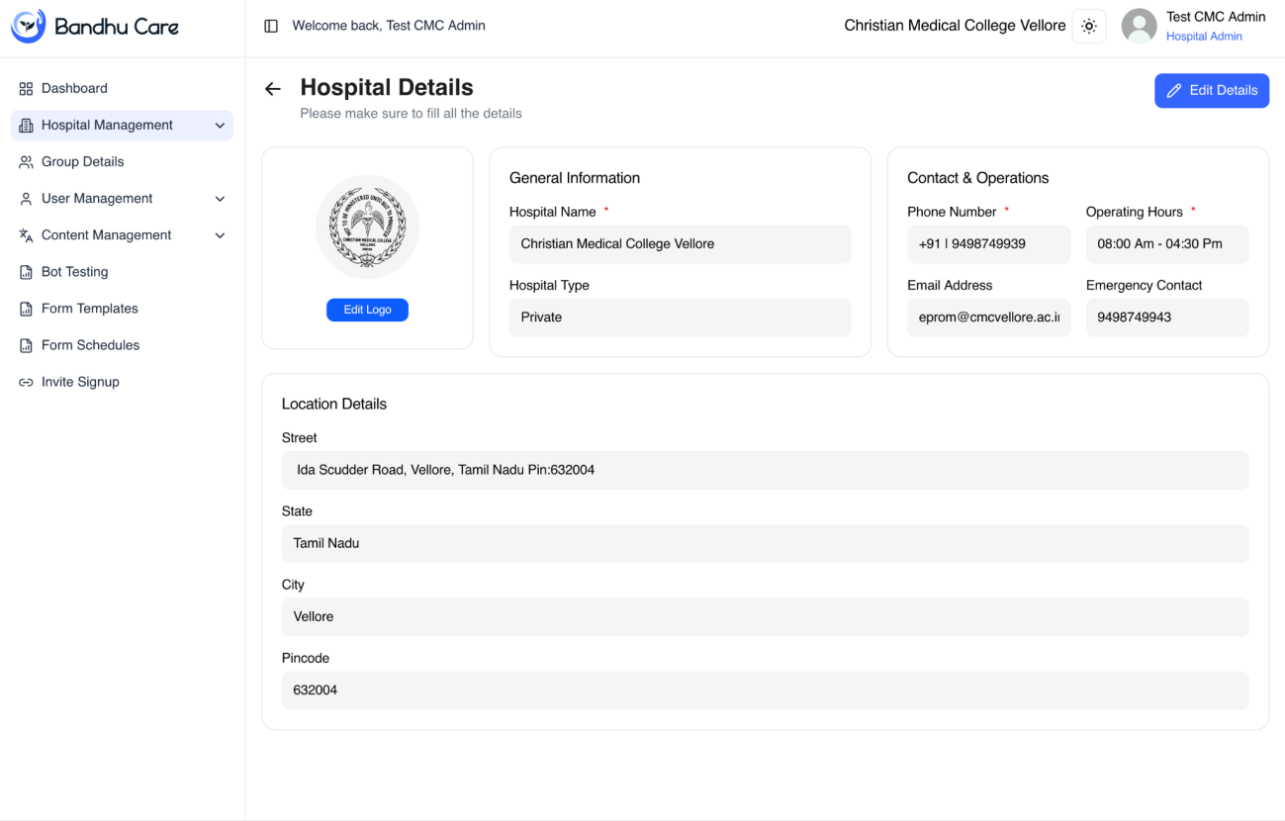Click the Edit Details button
The height and width of the screenshot is (821, 1285).
(x=1212, y=90)
